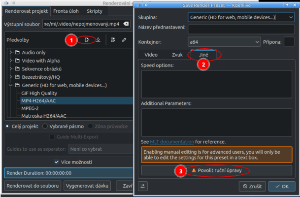Click the download presets icon
Viewport: 300px width, 197px height.
click(x=98, y=40)
